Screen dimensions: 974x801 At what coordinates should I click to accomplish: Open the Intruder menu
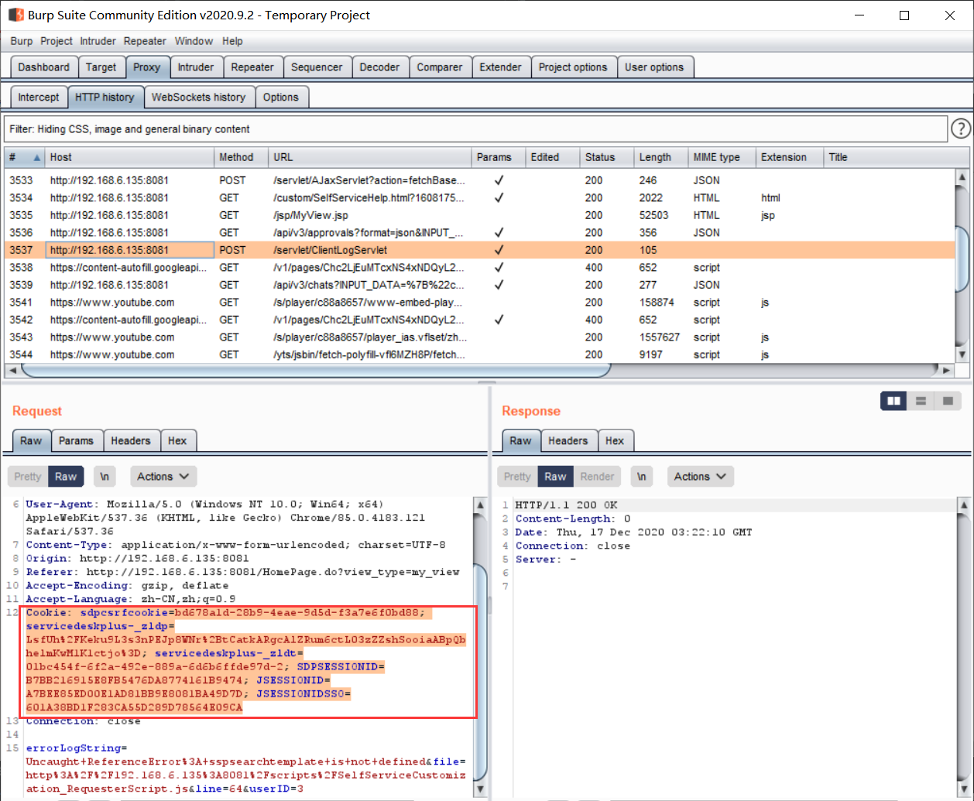point(98,41)
